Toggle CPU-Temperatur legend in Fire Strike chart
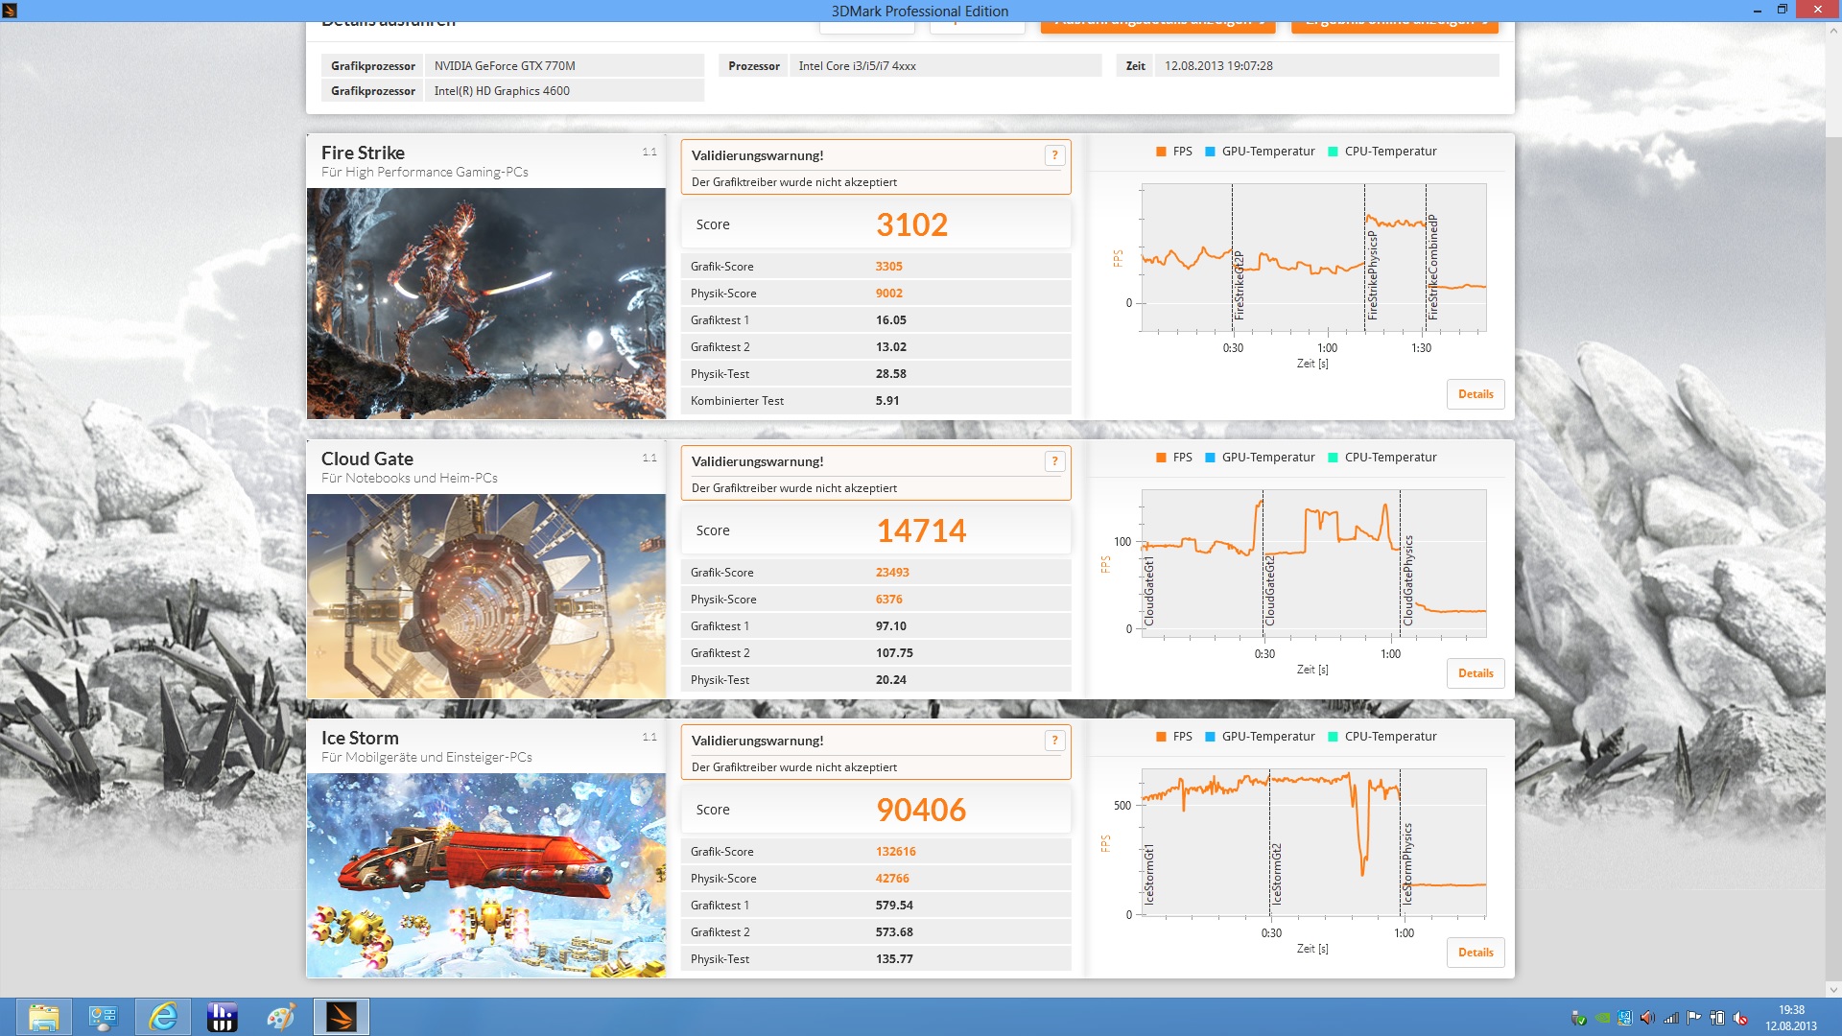Screen dimensions: 1842x1036 [x=1381, y=152]
